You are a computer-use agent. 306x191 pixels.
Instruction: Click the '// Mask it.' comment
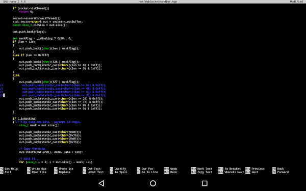(x=28, y=158)
